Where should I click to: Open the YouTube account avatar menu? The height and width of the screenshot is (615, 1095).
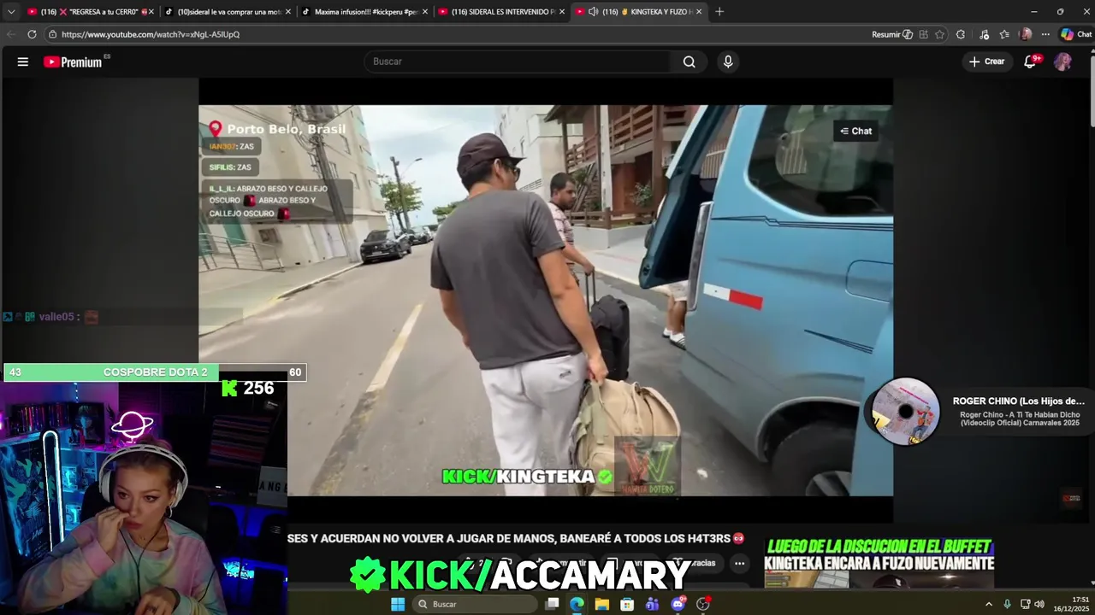[1062, 61]
